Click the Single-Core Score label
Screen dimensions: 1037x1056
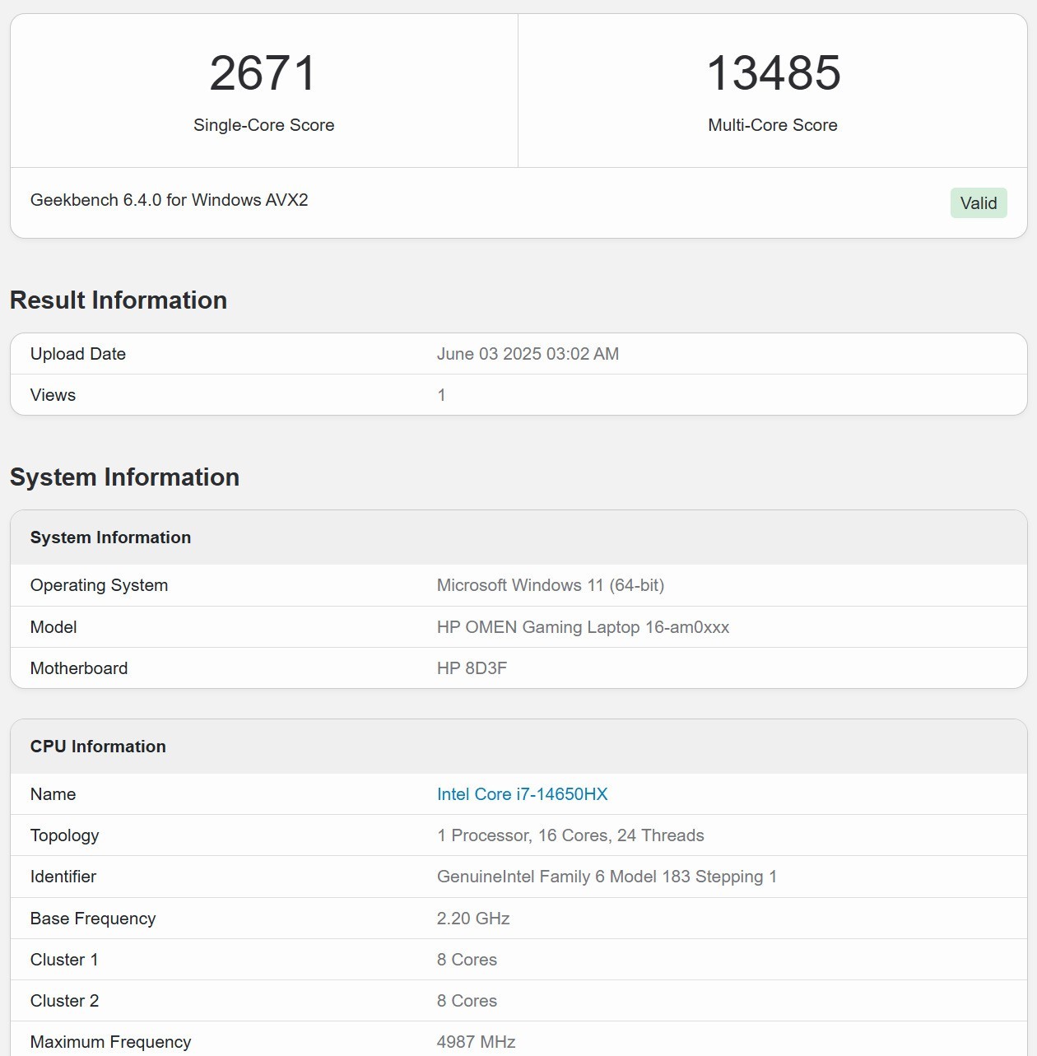pos(263,125)
